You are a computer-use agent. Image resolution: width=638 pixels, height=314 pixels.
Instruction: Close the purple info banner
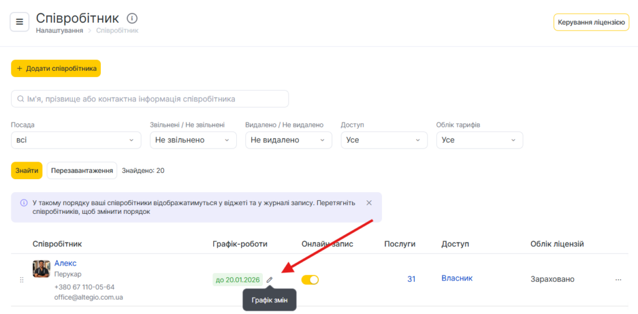pos(369,203)
